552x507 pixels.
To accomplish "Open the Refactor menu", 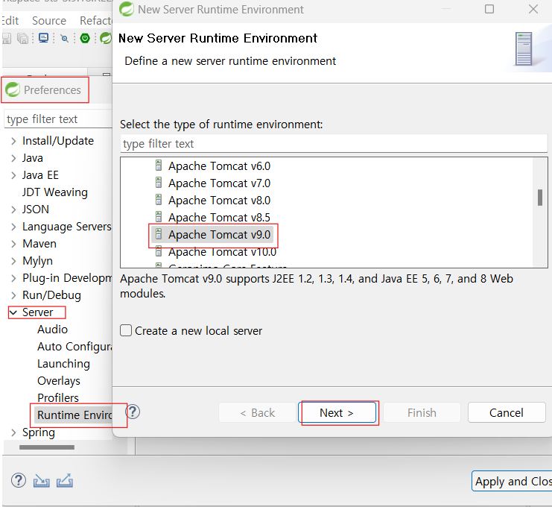I will click(x=96, y=21).
